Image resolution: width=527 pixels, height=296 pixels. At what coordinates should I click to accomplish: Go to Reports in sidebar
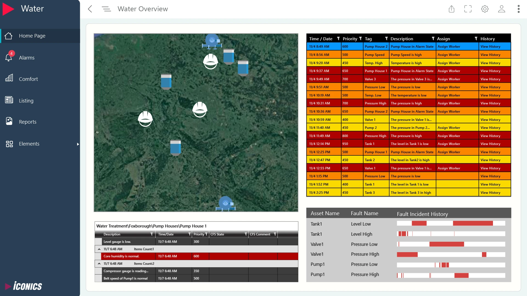(x=27, y=122)
